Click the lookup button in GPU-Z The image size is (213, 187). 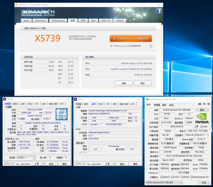click(202, 109)
